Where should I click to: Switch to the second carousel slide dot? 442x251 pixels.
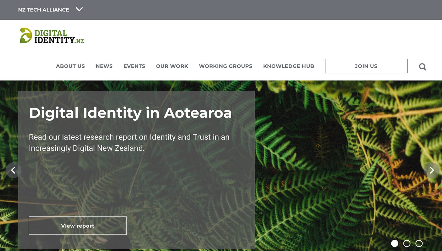407,243
